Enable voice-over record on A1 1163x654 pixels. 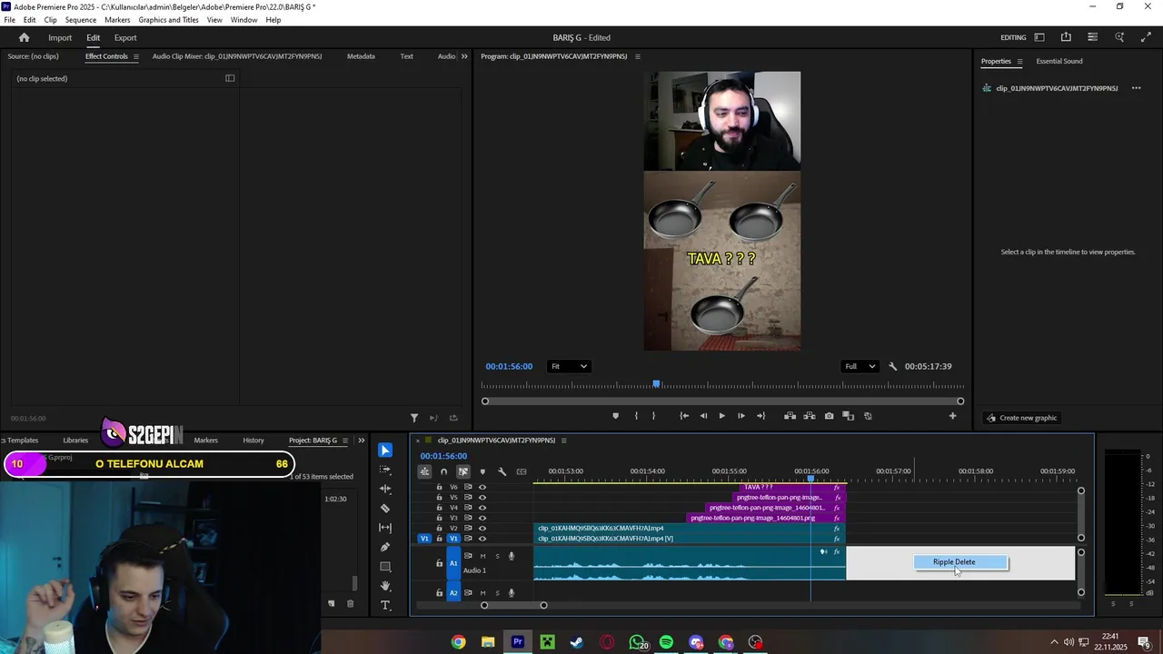click(x=512, y=556)
